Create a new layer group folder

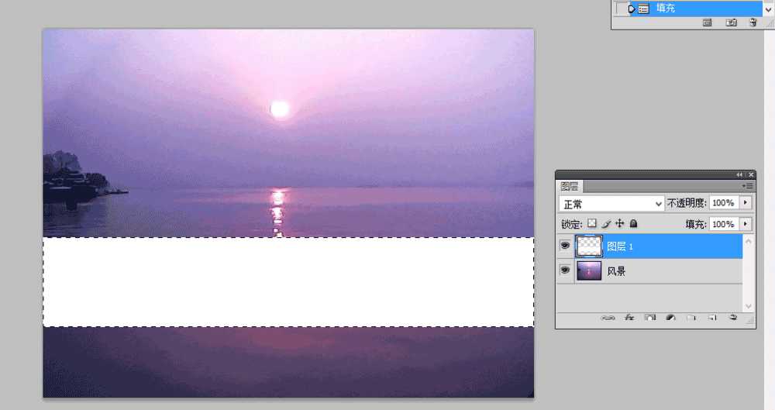[691, 318]
